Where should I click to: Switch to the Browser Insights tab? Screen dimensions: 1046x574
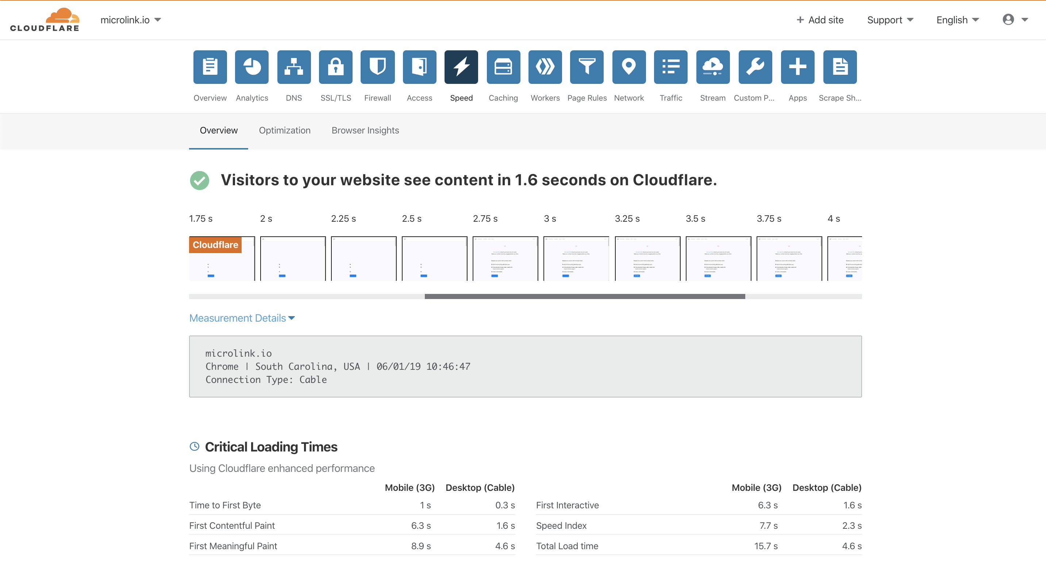[365, 130]
